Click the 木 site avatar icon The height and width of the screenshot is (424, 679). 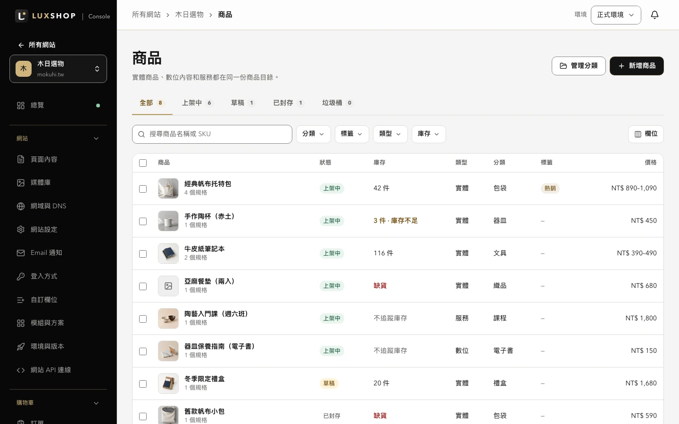point(24,69)
